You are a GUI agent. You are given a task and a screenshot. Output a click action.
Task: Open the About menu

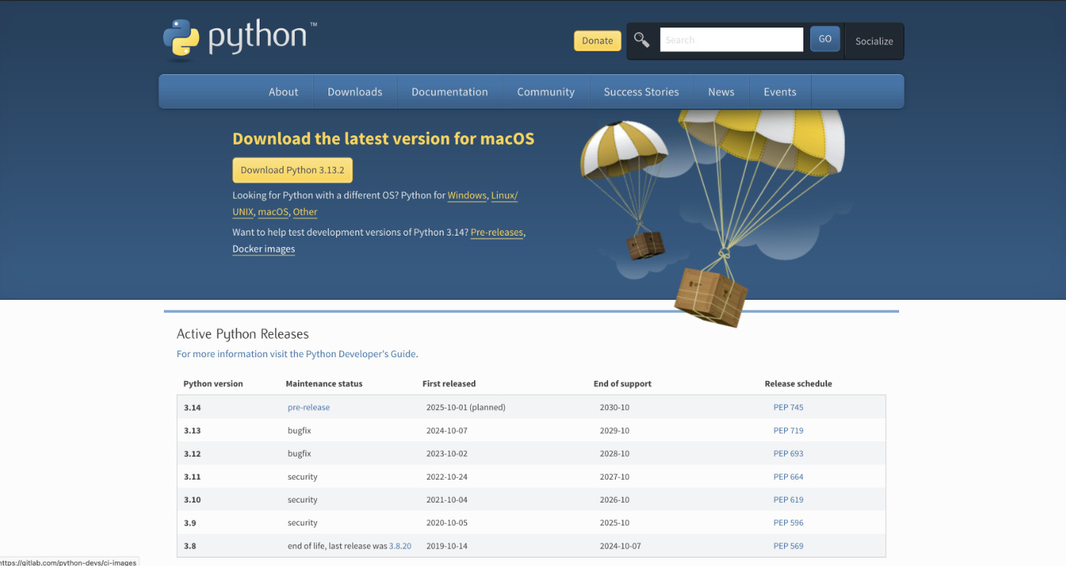(x=283, y=92)
